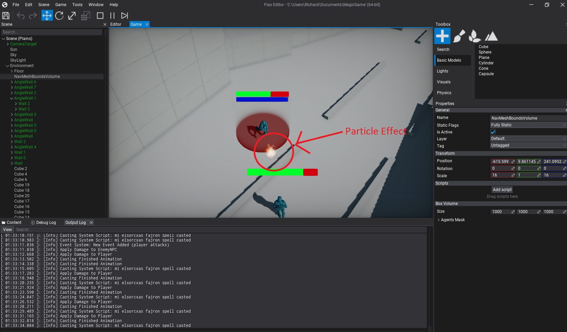This screenshot has height=332, width=567.
Task: Click the Save icon in the toolbar
Action: click(6, 15)
